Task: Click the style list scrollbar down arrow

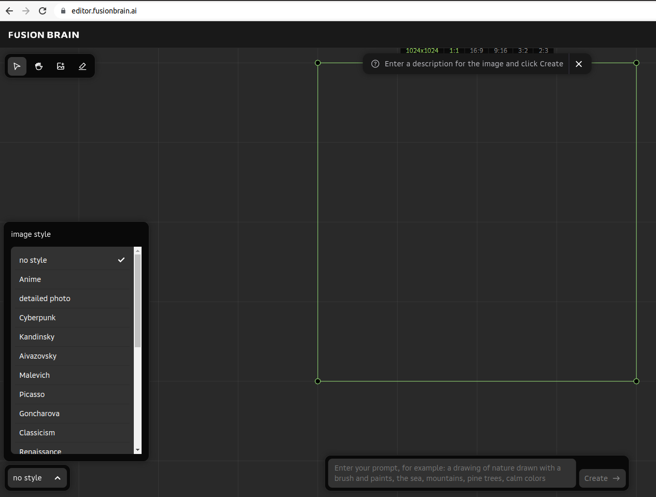Action: click(137, 450)
